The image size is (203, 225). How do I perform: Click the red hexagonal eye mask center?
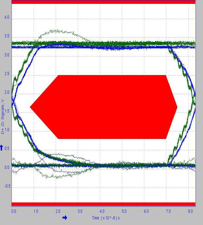pyautogui.click(x=104, y=107)
